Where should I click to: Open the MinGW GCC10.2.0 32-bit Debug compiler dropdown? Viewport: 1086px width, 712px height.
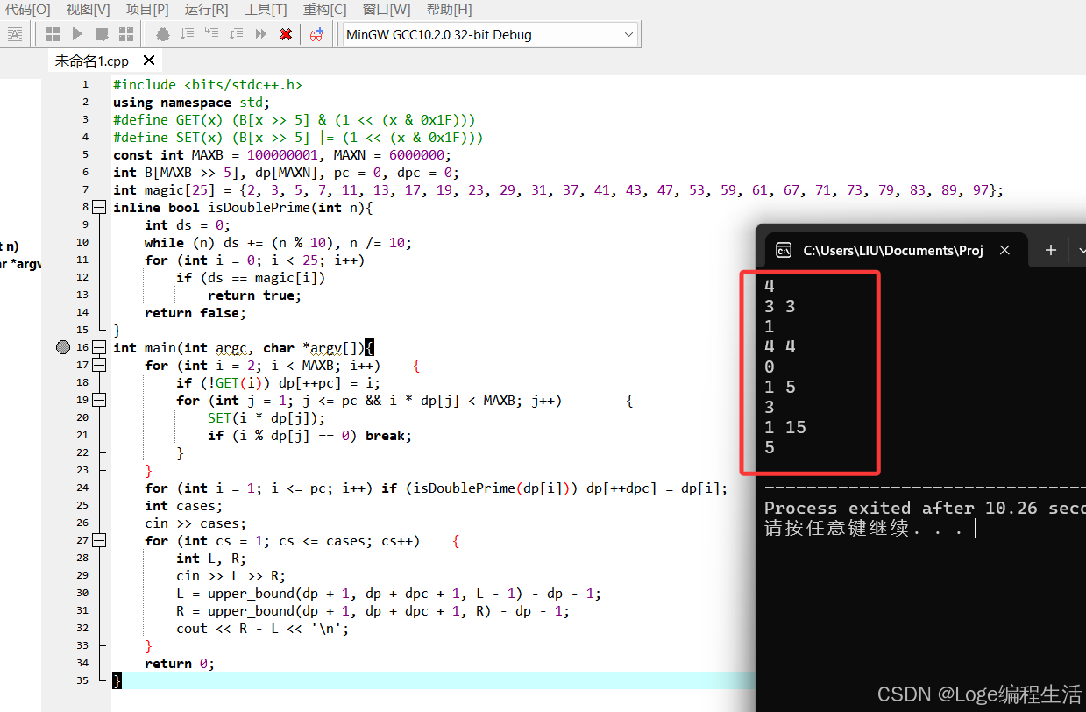490,34
